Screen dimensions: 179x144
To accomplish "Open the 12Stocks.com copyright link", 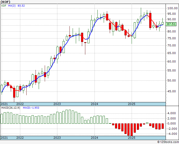I will [x=168, y=142].
